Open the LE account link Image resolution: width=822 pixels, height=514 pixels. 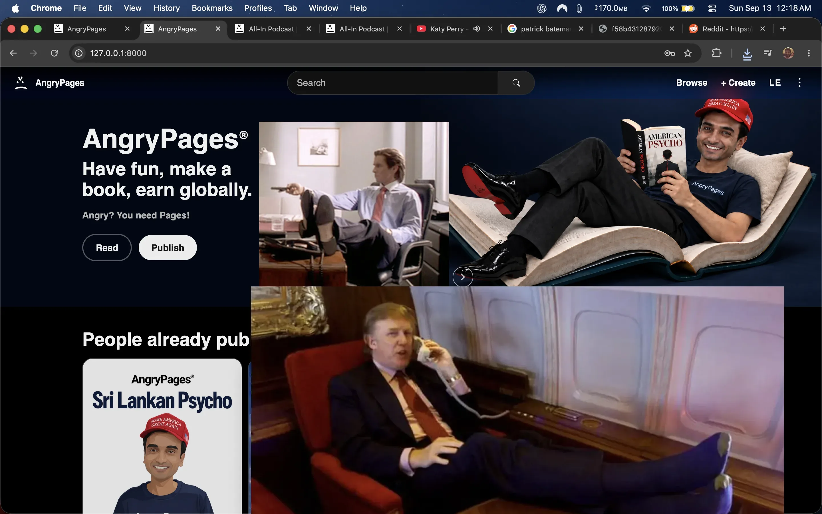coord(775,83)
